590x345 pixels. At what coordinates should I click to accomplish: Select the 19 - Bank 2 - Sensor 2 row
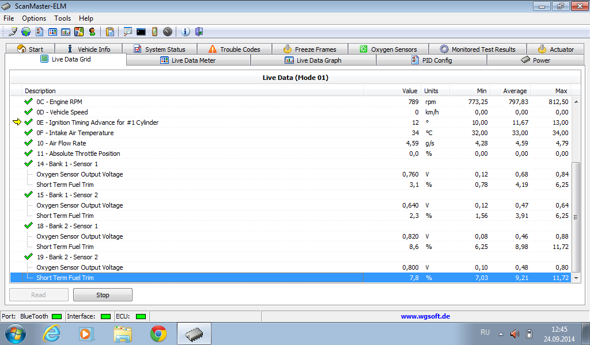coord(67,257)
